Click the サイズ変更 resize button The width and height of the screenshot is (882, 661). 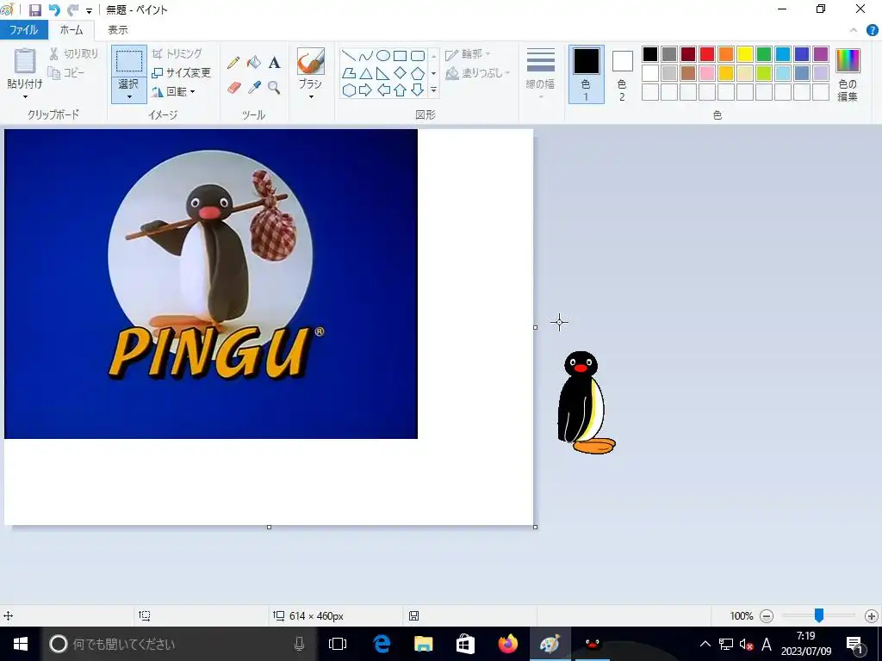tap(181, 72)
